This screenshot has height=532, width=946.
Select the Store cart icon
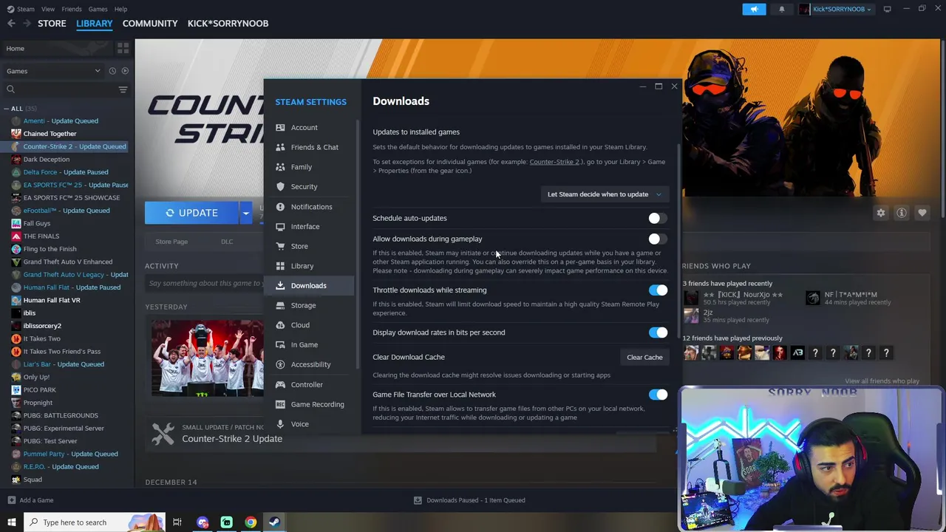coord(280,246)
